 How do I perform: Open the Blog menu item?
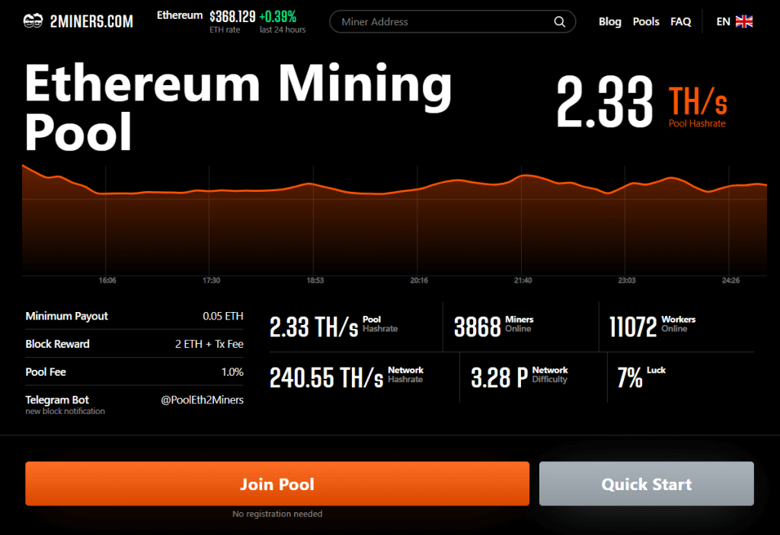point(609,21)
